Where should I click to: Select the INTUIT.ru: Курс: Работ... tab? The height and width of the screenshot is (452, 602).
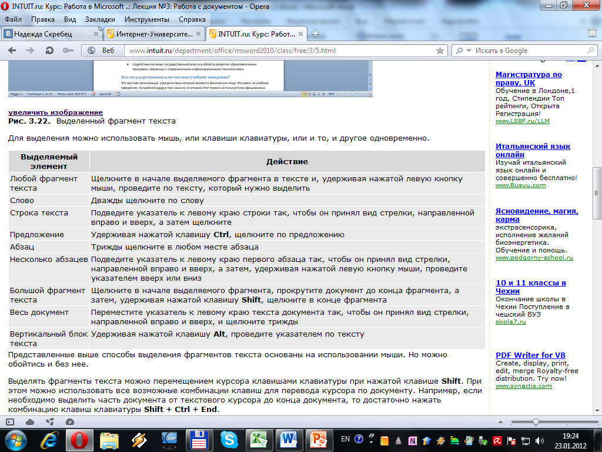click(x=256, y=34)
